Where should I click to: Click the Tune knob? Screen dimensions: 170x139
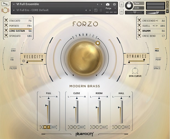tap(129, 5)
